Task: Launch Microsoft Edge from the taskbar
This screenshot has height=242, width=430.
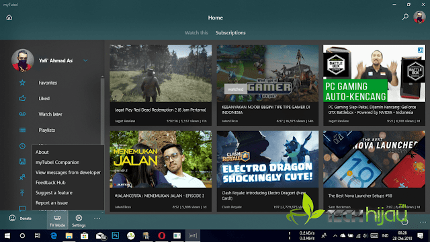Action: point(54,236)
